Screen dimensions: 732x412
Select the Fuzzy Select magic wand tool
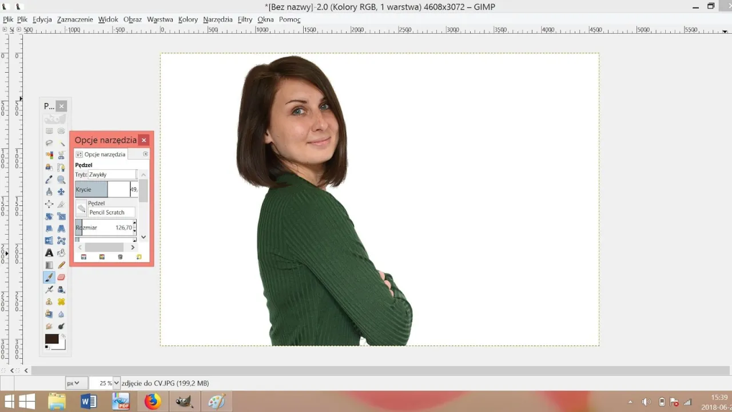click(x=61, y=142)
